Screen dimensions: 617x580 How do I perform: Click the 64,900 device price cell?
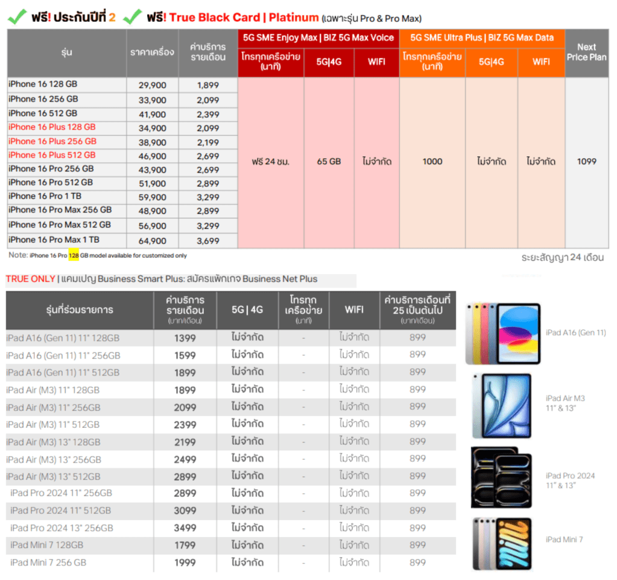coord(152,241)
